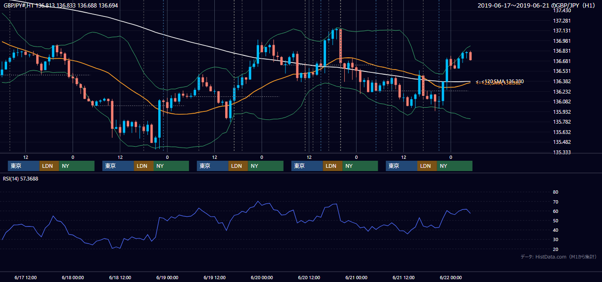This screenshot has height=282, width=602.
Task: Click the 136.531 price axis label
Action: pos(562,71)
